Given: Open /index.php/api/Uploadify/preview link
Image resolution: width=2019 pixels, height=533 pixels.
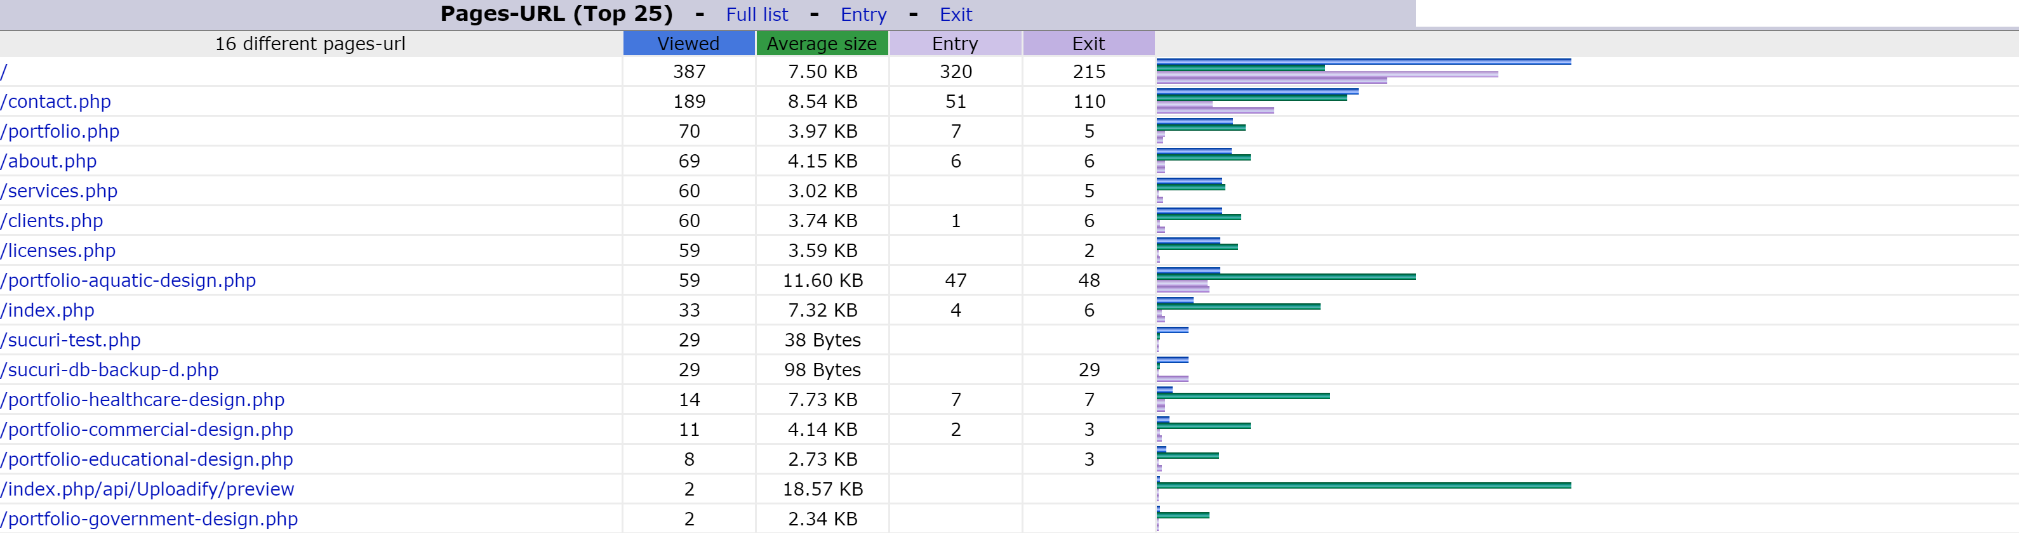Looking at the screenshot, I should 147,489.
